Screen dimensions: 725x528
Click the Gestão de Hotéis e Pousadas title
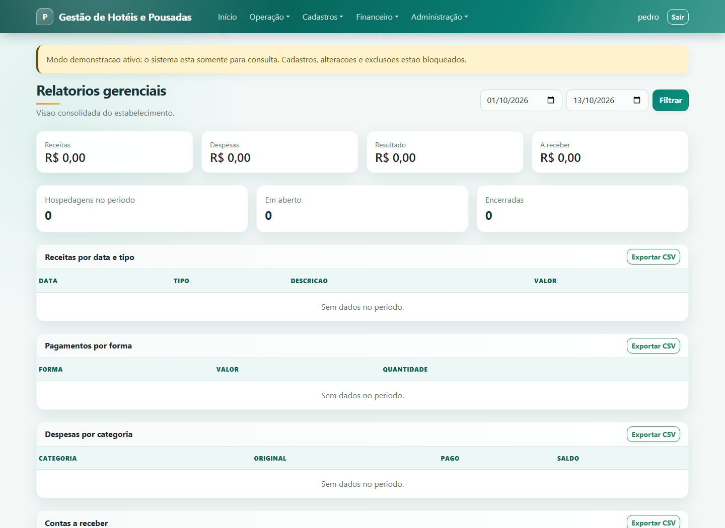pos(125,17)
